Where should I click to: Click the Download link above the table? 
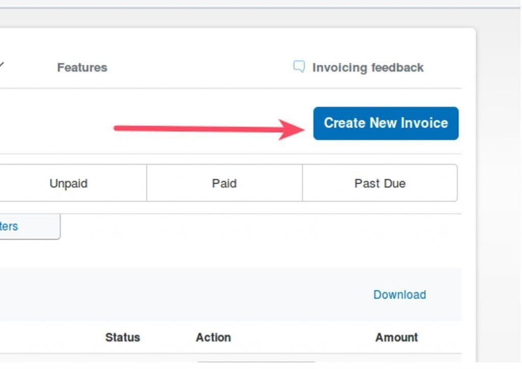pos(399,294)
